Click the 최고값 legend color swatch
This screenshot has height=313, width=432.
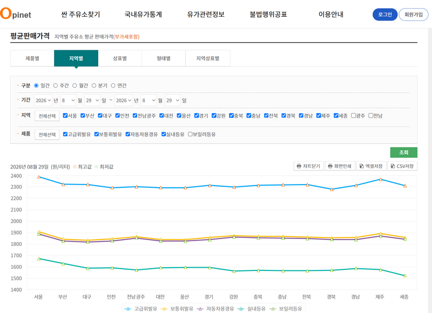click(x=75, y=167)
